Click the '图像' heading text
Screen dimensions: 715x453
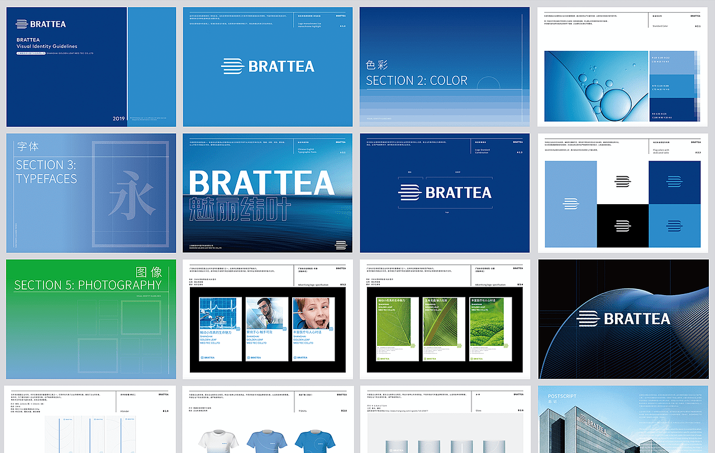coord(149,272)
